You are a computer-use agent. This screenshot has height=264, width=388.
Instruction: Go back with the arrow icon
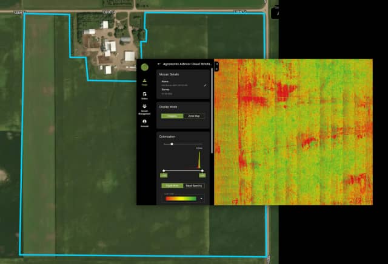tap(159, 64)
